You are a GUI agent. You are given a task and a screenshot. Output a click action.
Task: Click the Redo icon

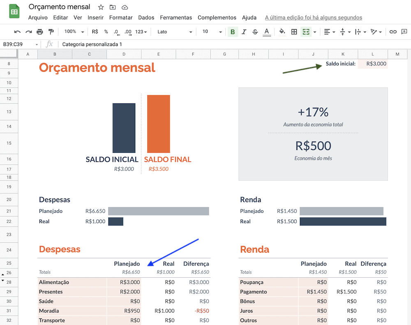pyautogui.click(x=29, y=32)
